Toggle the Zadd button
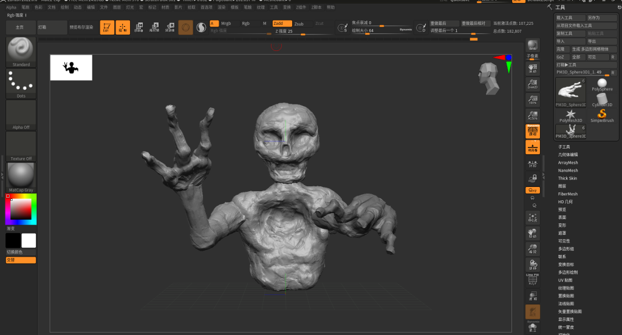Image resolution: width=622 pixels, height=335 pixels. point(282,24)
